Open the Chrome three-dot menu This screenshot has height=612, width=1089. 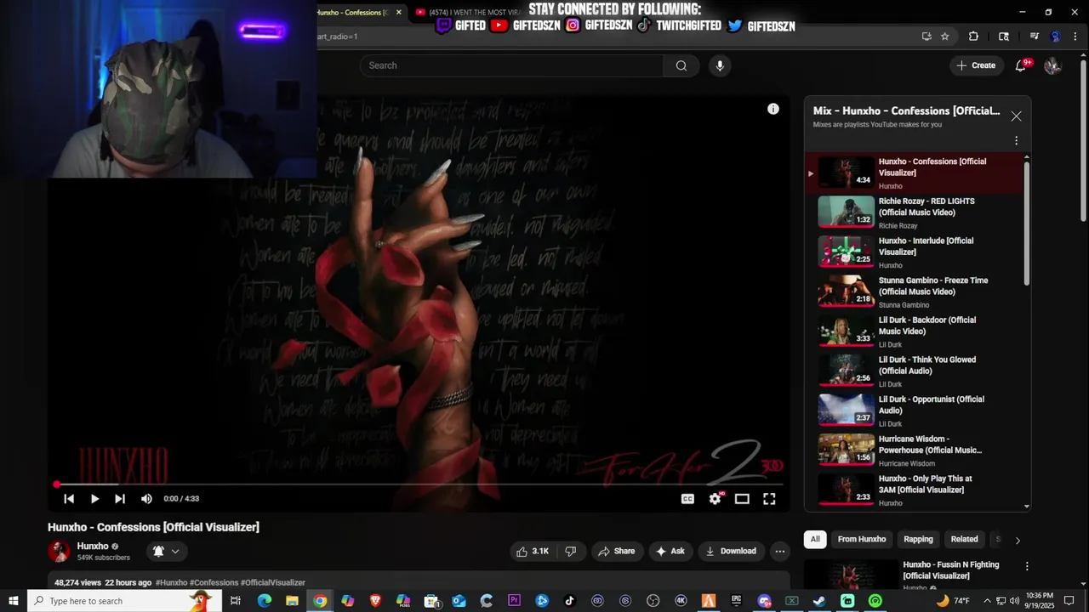[1076, 37]
